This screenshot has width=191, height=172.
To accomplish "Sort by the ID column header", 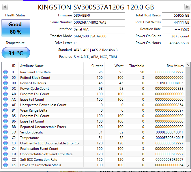I will (14, 66).
